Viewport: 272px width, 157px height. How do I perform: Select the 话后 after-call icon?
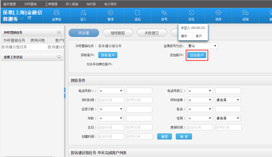(137, 13)
